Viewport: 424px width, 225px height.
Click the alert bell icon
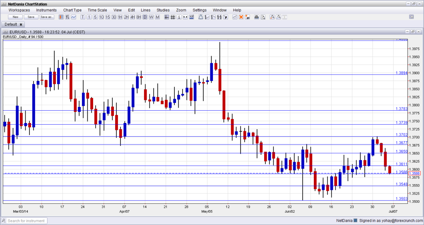[201, 17]
